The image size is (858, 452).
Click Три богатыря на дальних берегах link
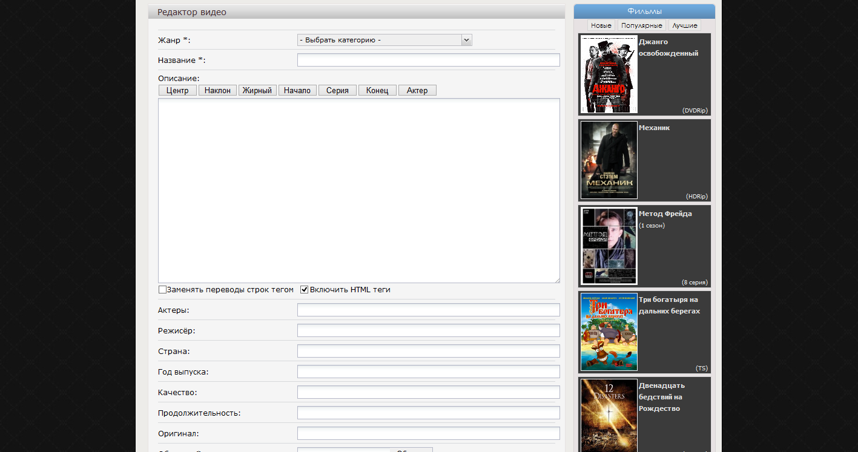668,305
